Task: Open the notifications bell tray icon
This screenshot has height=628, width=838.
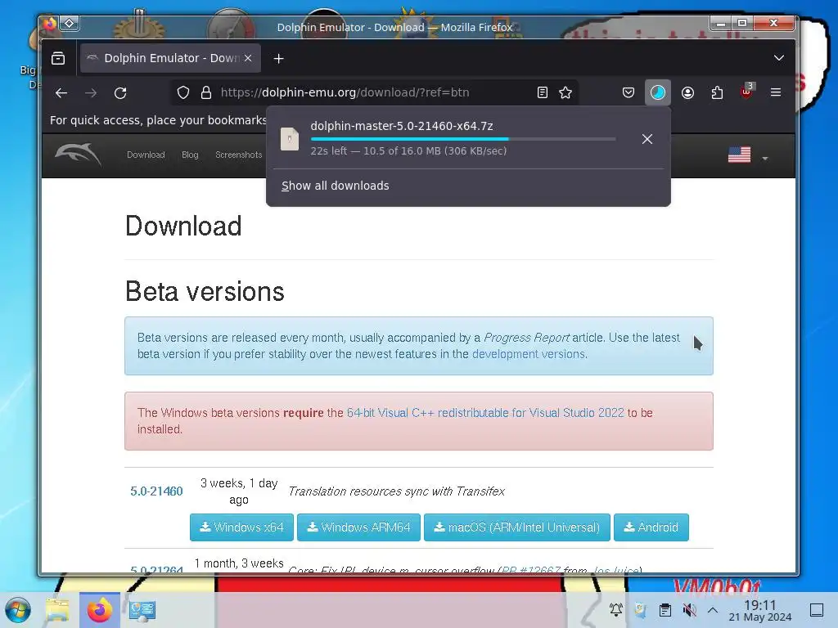Action: 615,609
